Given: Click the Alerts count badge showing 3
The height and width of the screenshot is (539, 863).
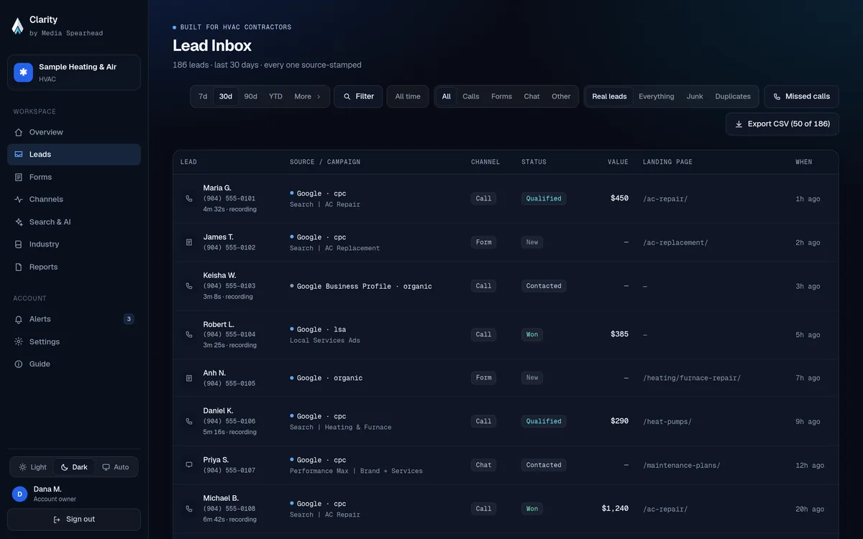Looking at the screenshot, I should pyautogui.click(x=129, y=319).
